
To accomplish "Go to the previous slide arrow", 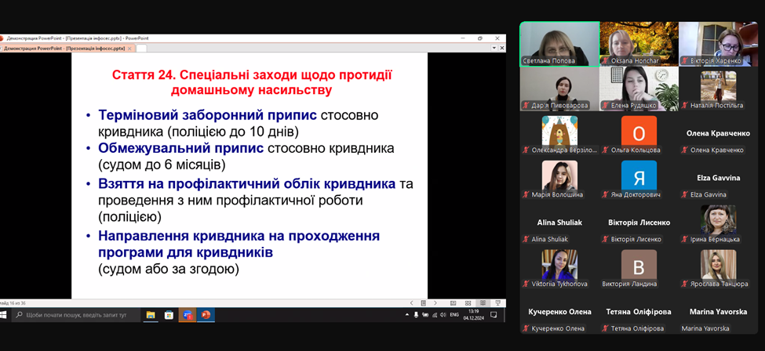I will tap(412, 303).
